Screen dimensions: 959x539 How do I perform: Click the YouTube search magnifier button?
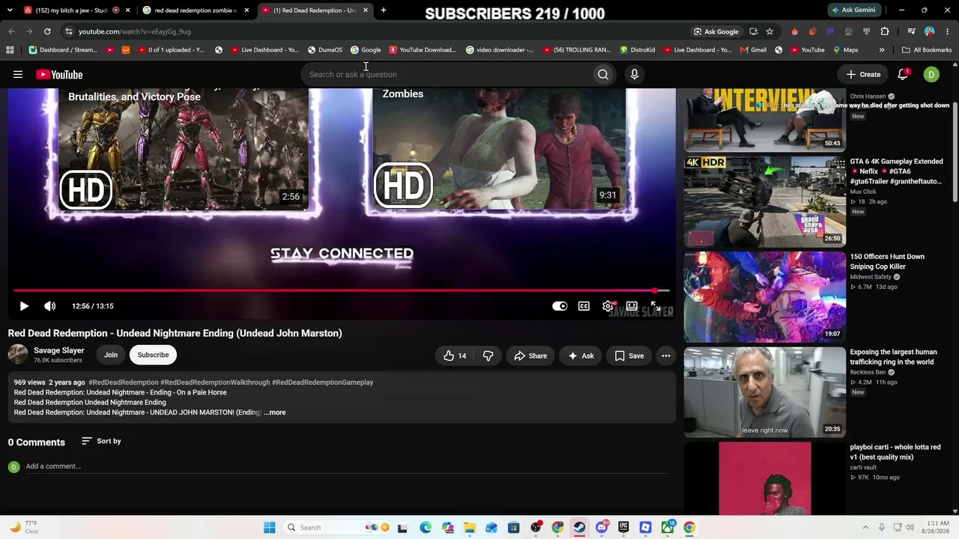(603, 74)
